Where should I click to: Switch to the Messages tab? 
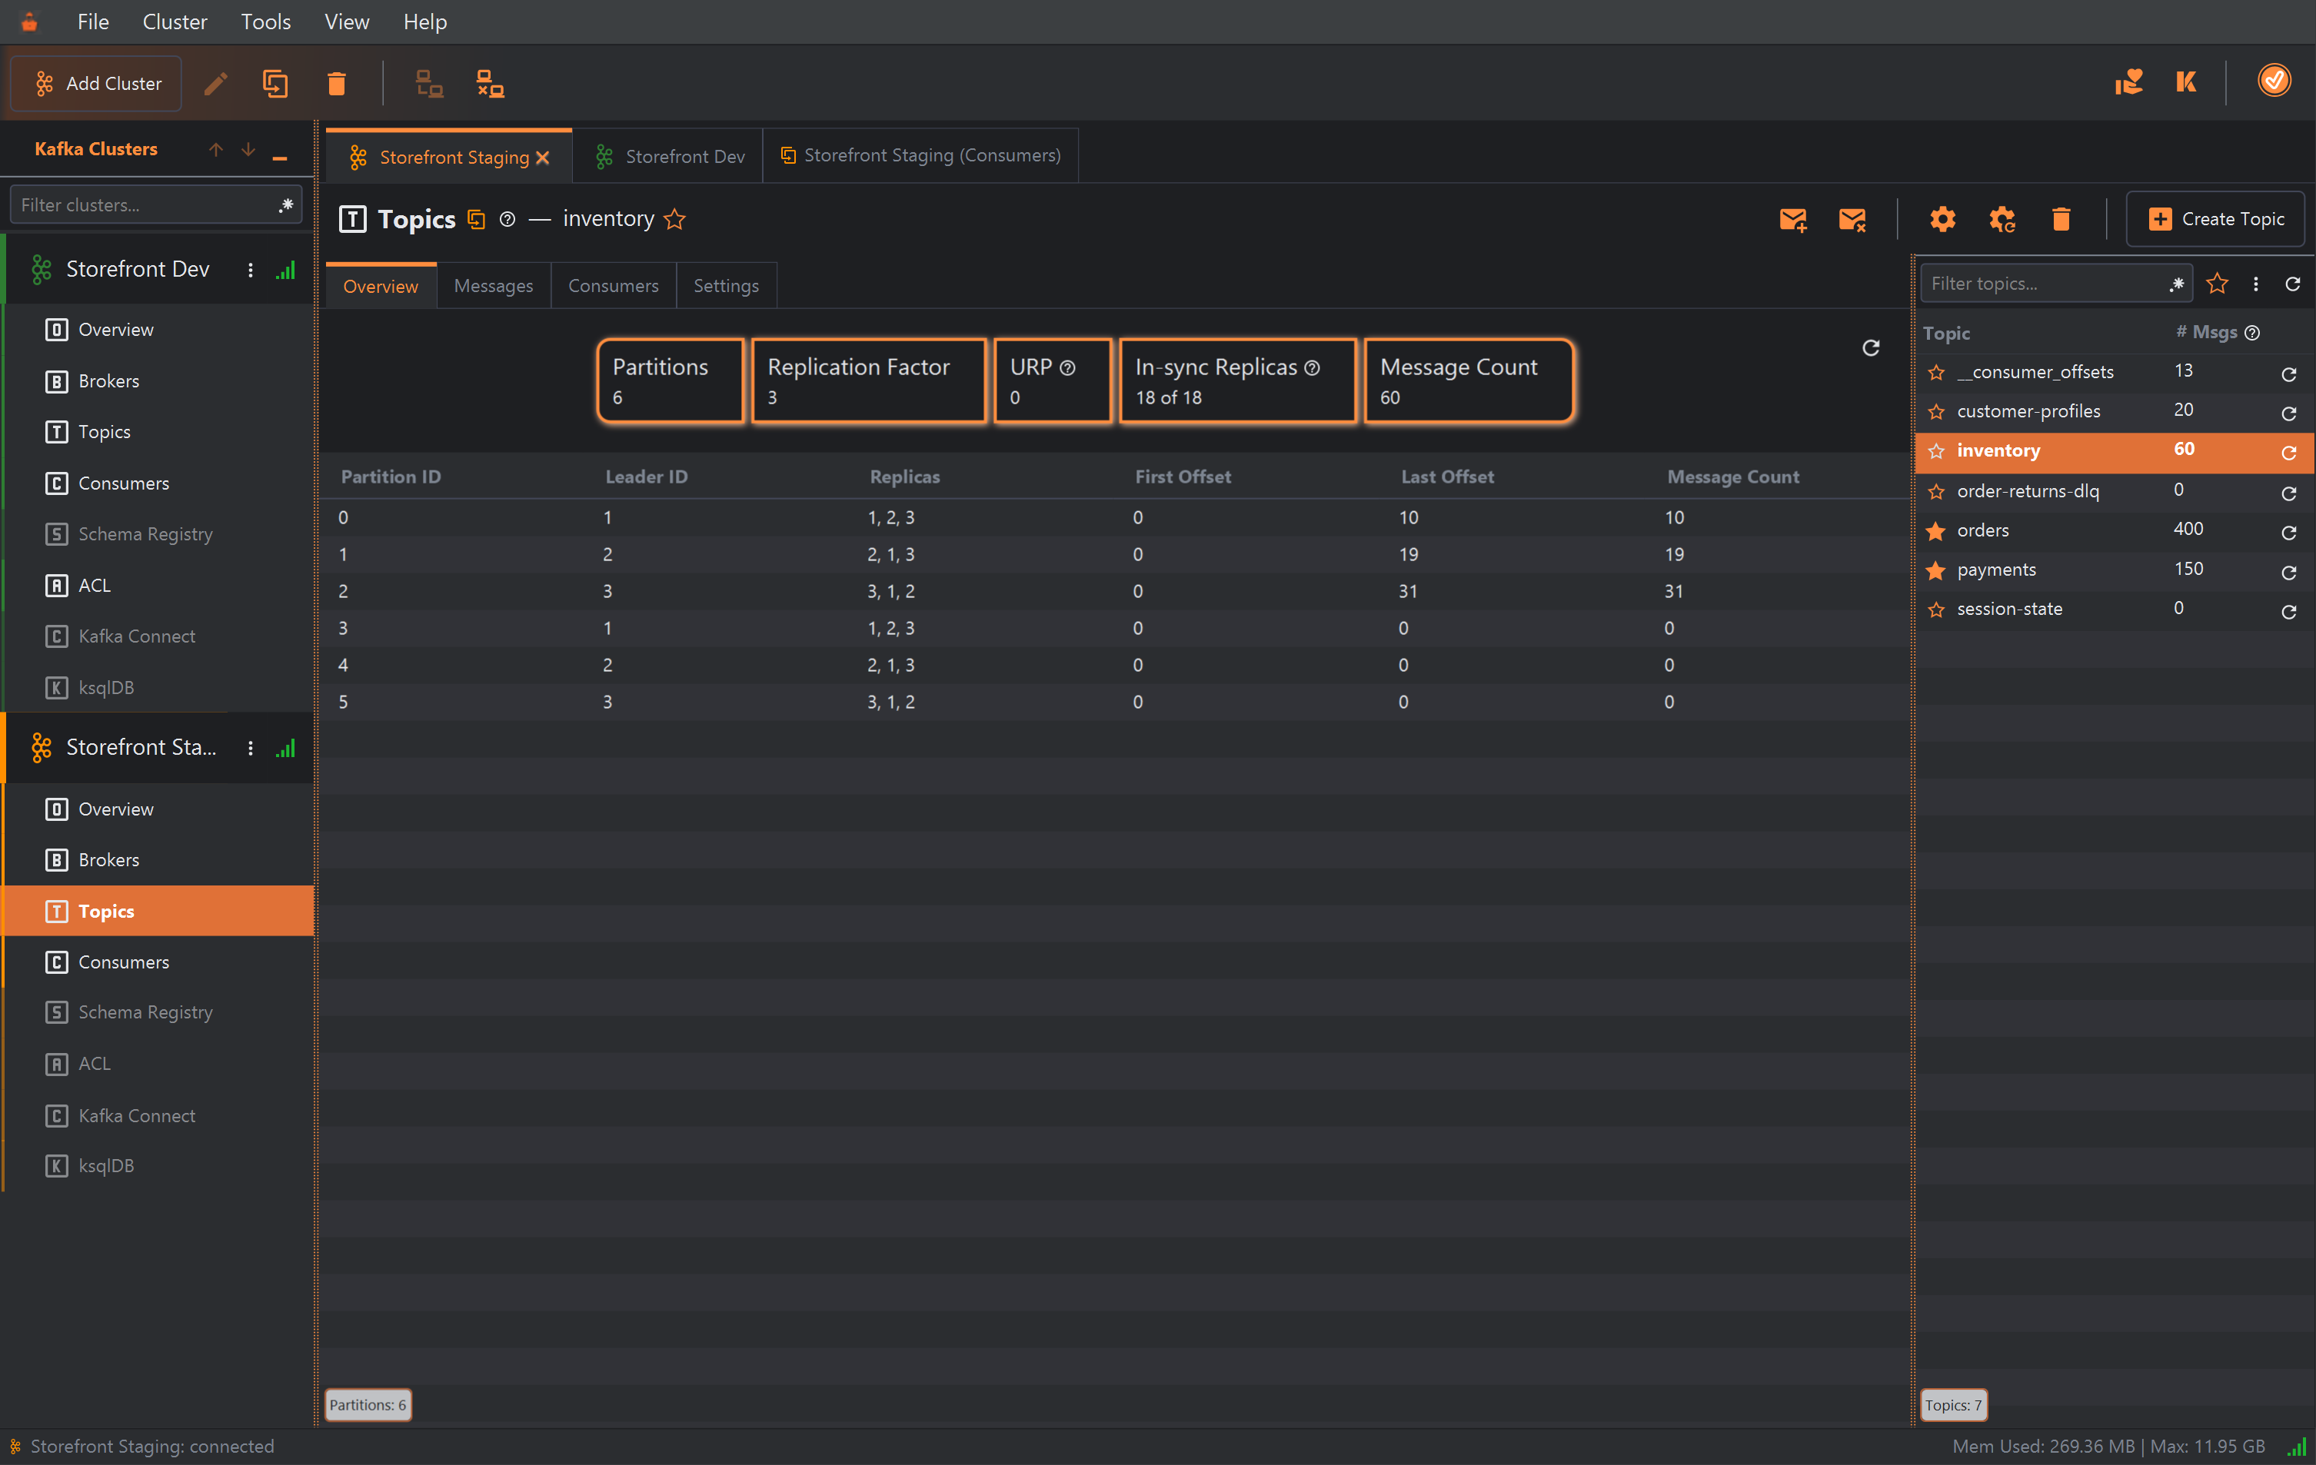click(492, 285)
